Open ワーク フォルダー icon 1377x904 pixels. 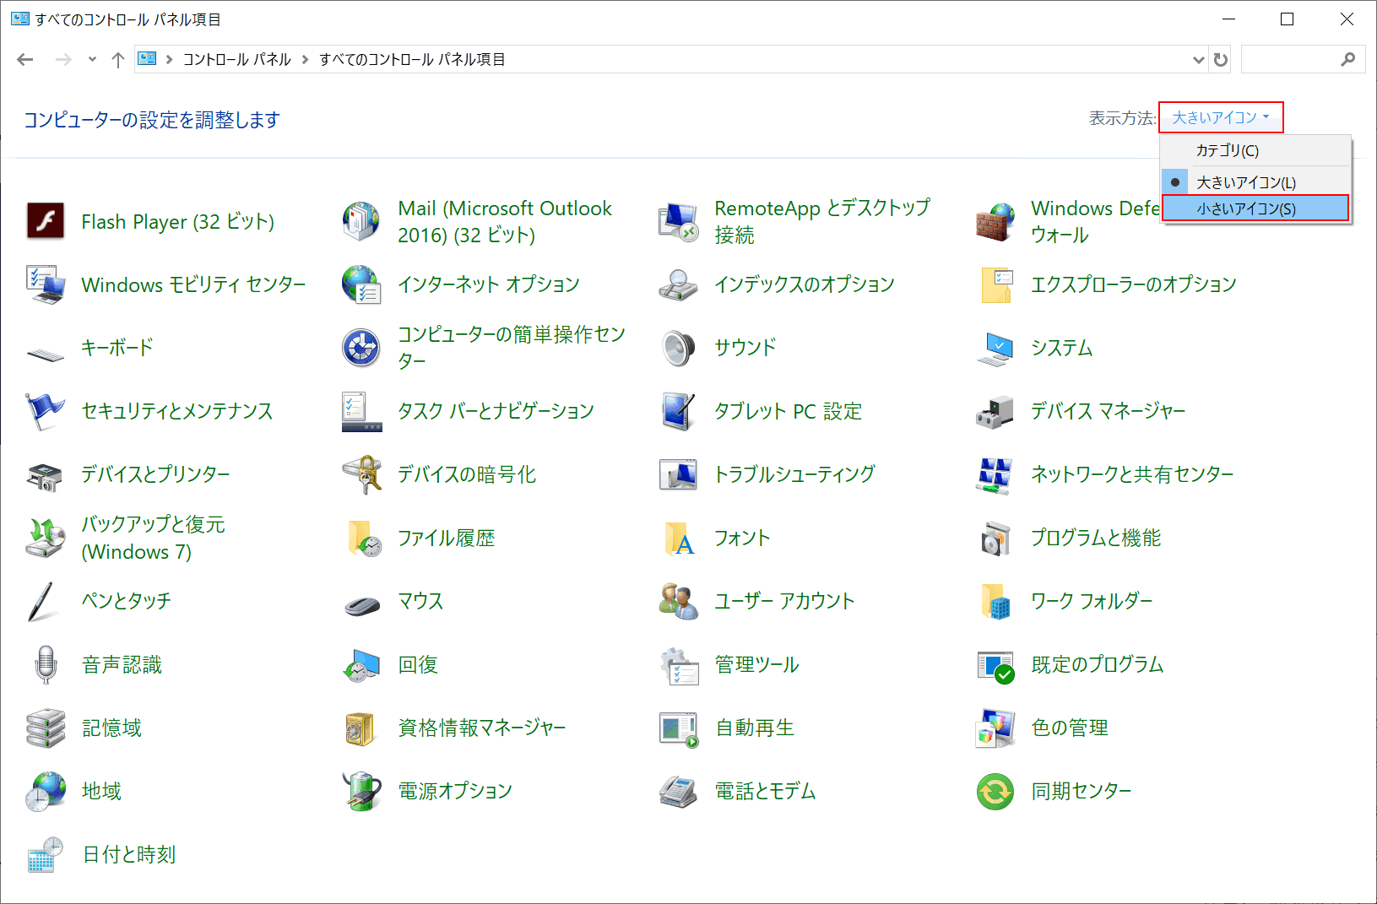click(995, 601)
